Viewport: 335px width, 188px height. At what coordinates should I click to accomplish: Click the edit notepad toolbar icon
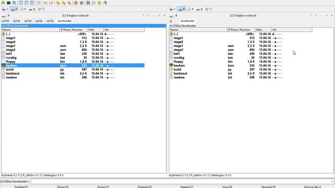click(94, 3)
